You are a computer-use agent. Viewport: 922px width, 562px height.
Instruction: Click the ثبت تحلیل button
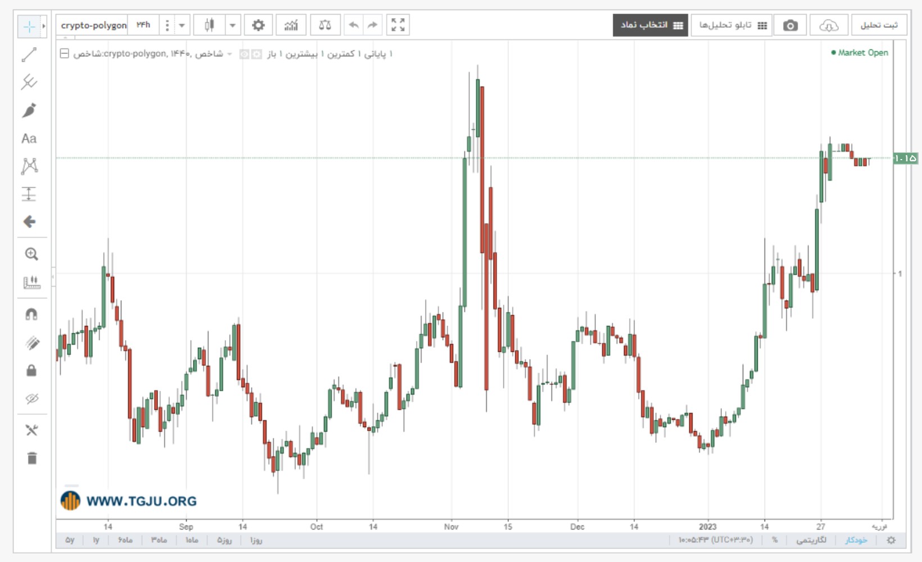coord(879,25)
